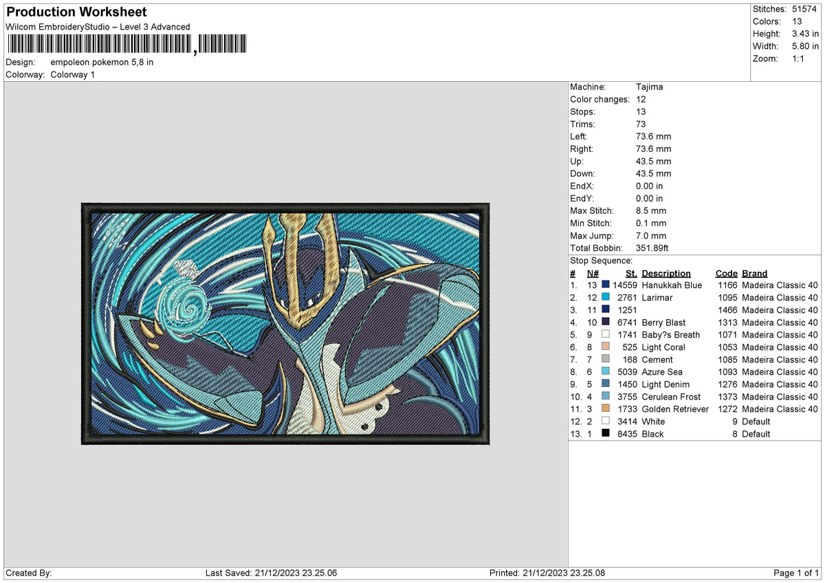Click the Down value 43.5 mm

pos(654,174)
